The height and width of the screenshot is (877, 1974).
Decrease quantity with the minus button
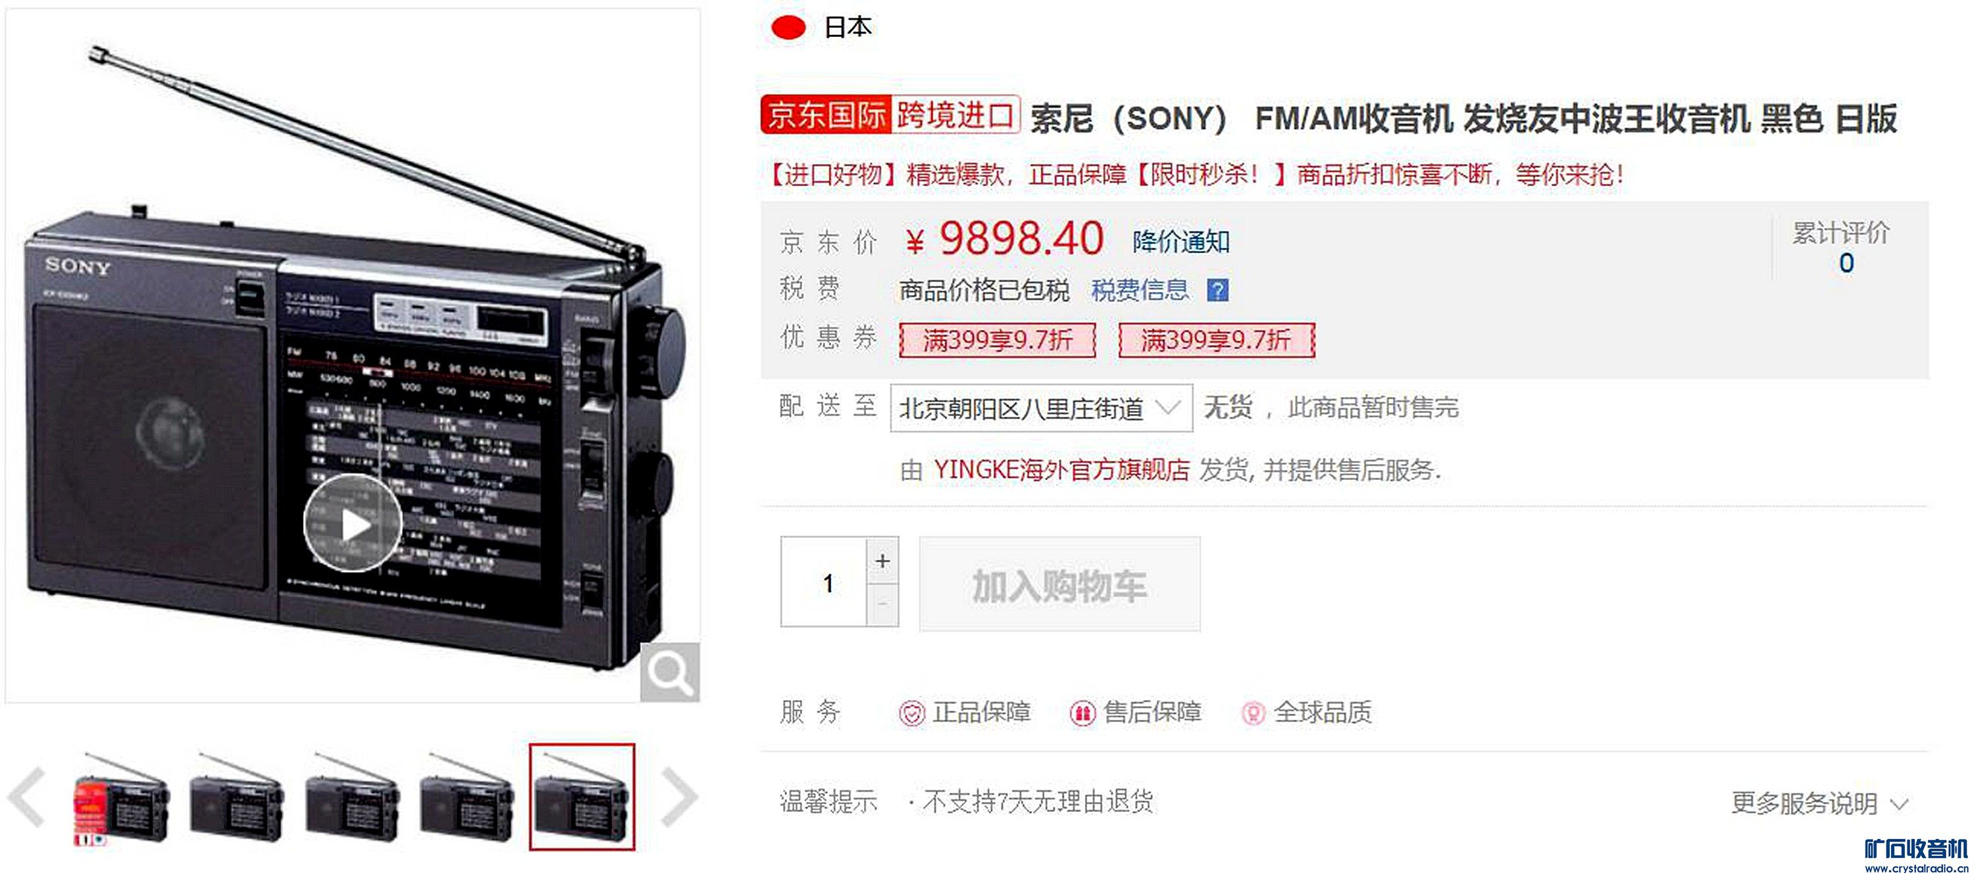883,604
